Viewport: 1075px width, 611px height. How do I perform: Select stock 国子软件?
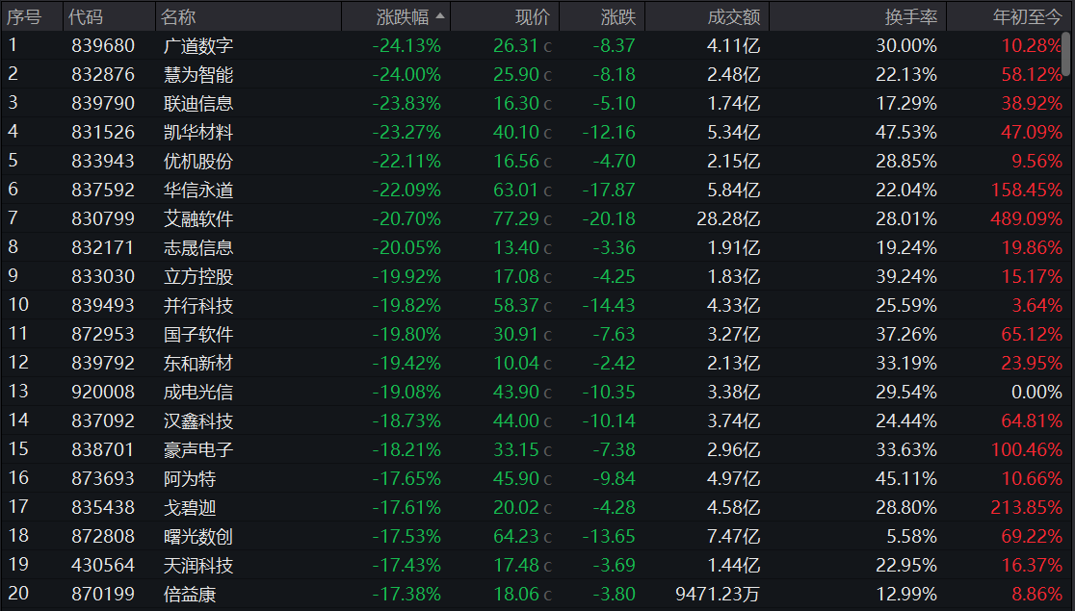click(x=198, y=334)
